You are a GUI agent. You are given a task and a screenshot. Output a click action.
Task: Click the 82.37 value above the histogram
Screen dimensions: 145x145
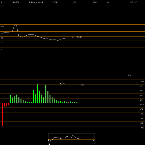(62, 84)
